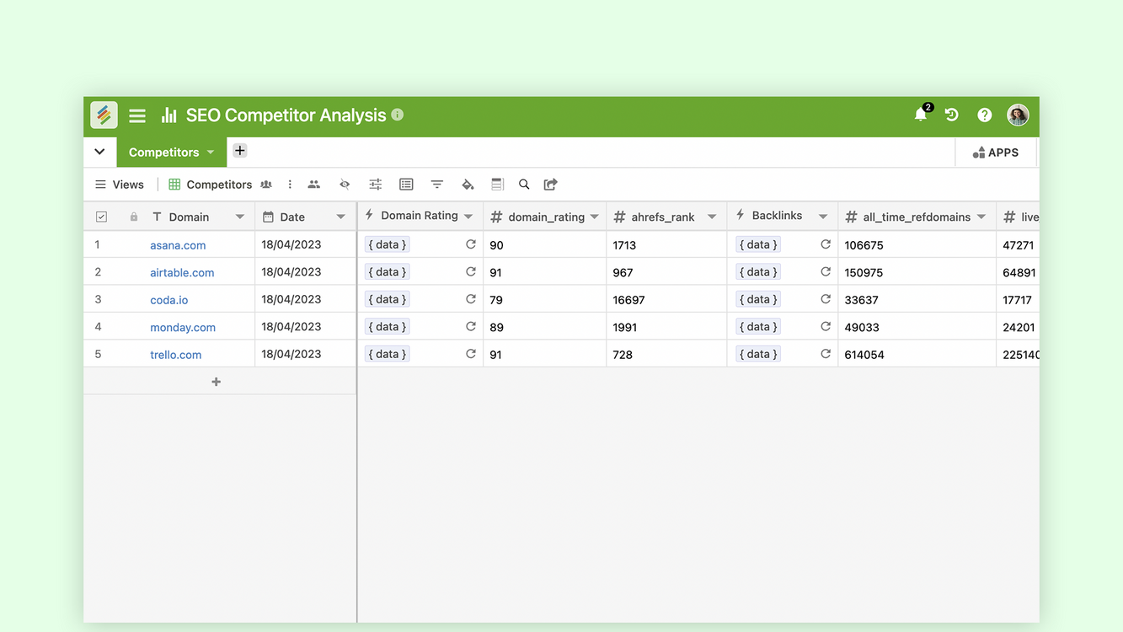The image size is (1123, 632).
Task: Add a new row with the plus button
Action: (x=217, y=382)
